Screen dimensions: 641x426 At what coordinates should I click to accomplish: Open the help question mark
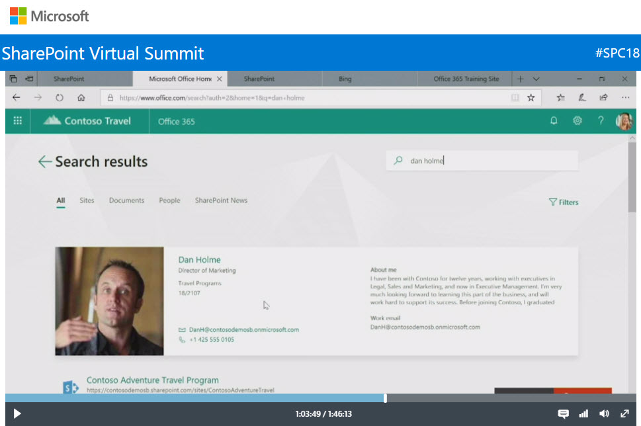coord(601,120)
